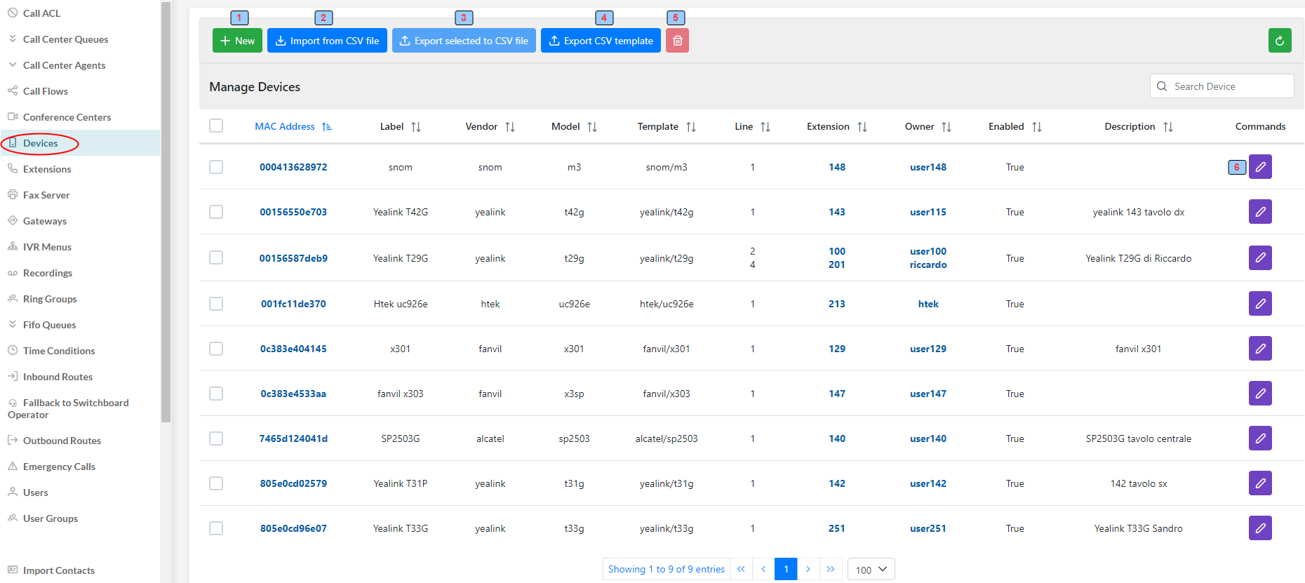Open Extensions in the sidebar menu
This screenshot has height=583, width=1305.
point(80,169)
